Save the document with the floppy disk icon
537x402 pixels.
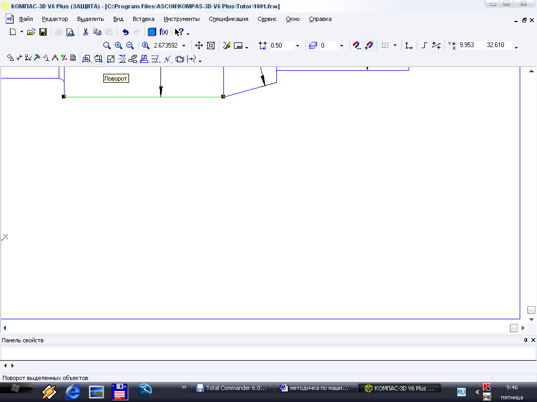[43, 32]
